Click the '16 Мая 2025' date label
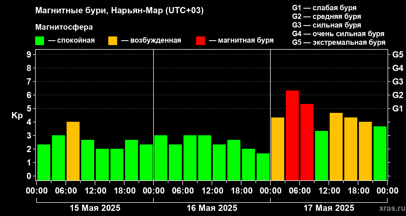This screenshot has width=406, height=216. coord(212,208)
